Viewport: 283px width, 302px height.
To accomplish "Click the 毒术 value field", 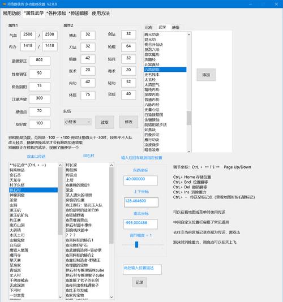I will pyautogui.click(x=128, y=71).
